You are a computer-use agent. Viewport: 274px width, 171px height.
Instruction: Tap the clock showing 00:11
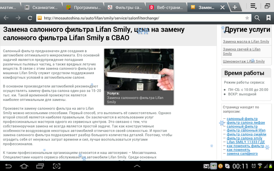point(240,166)
